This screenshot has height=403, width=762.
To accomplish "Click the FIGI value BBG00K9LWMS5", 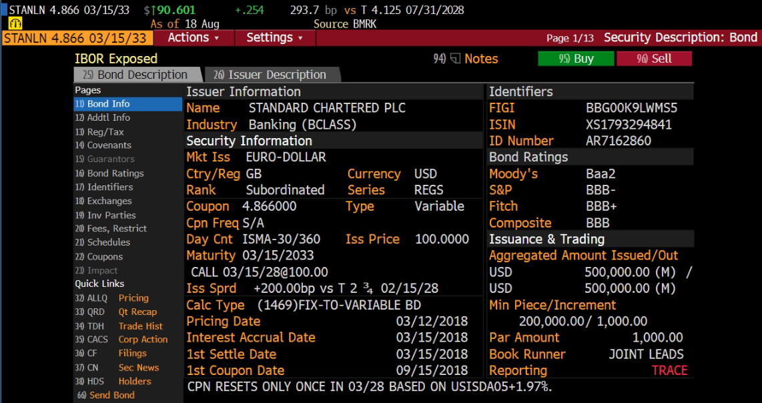I will point(632,108).
